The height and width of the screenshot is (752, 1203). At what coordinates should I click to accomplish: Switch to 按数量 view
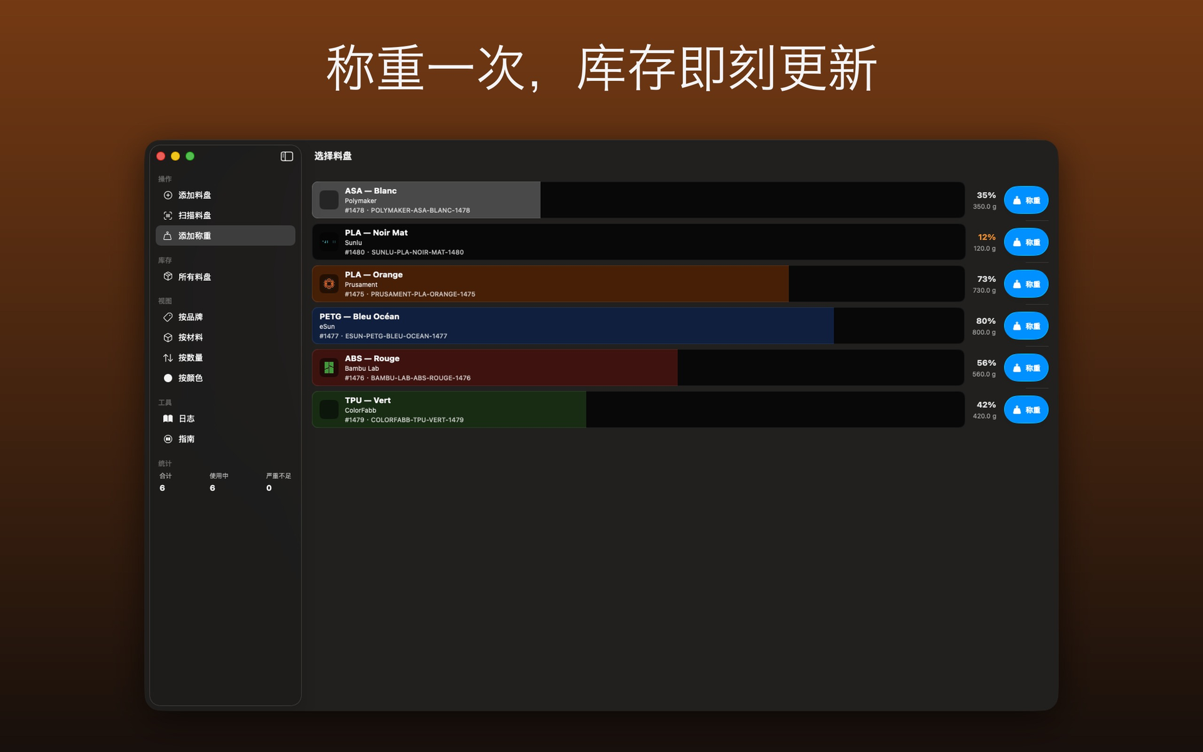(x=226, y=358)
